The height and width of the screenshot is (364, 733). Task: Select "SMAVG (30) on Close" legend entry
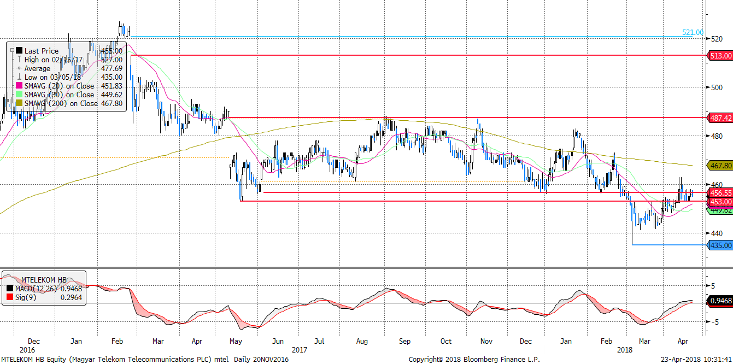[x=59, y=95]
